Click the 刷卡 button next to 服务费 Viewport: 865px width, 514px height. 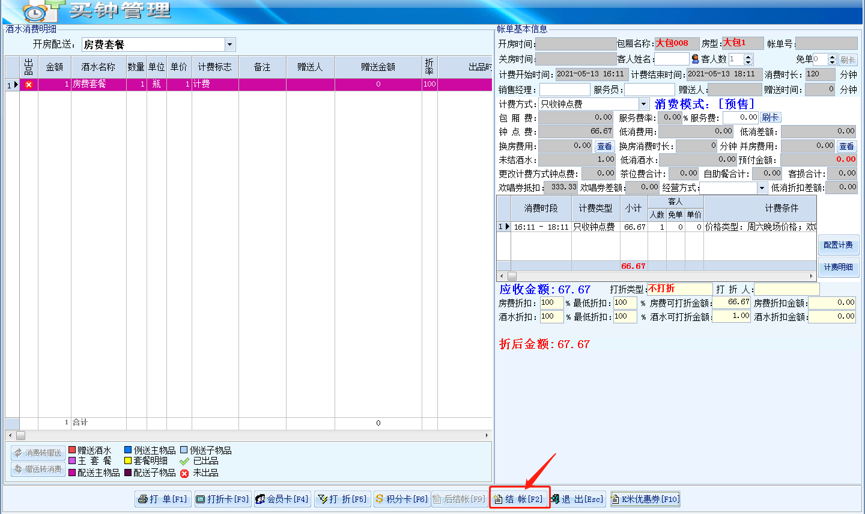click(770, 118)
